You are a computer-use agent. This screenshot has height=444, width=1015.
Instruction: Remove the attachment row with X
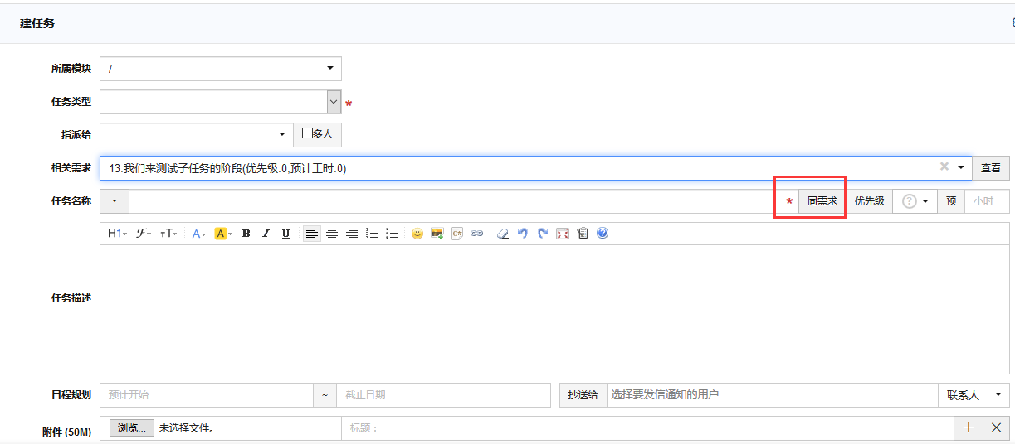coord(997,428)
